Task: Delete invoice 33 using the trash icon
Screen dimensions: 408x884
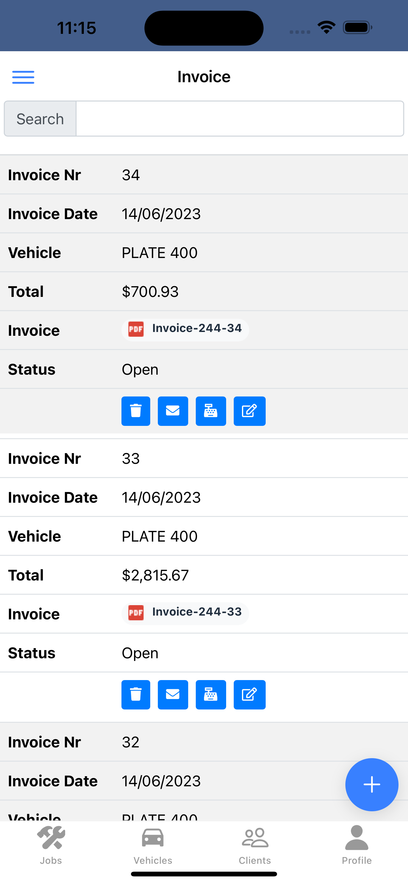Action: (x=136, y=695)
